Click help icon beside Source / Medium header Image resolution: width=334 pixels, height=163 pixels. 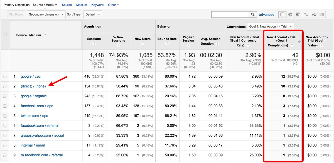point(45,35)
